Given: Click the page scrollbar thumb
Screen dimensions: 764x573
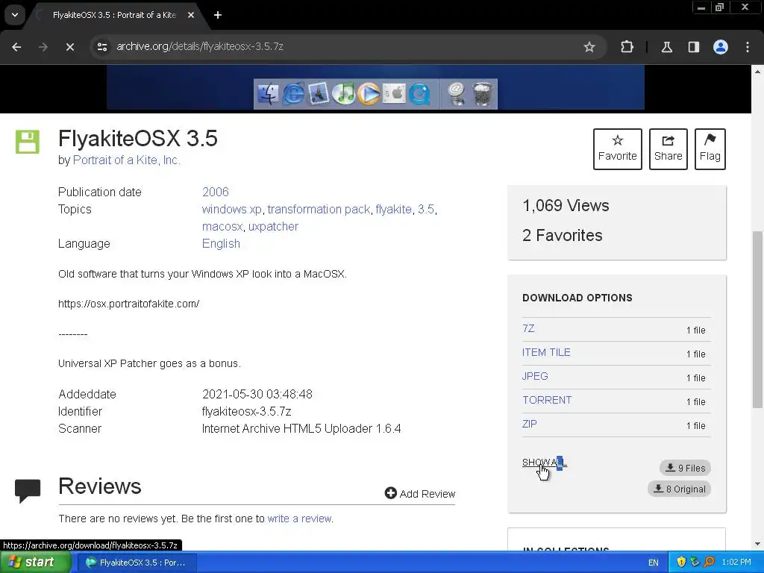Looking at the screenshot, I should pyautogui.click(x=757, y=319).
